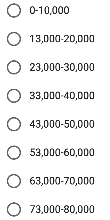Mark the 63,000-70,000 radio button

tap(14, 181)
